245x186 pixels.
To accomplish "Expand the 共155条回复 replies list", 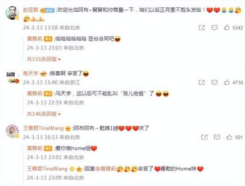I will (44, 59).
